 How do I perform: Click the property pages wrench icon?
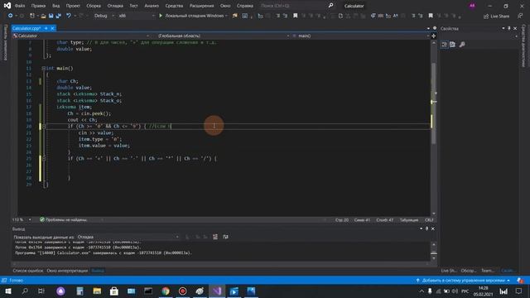click(x=462, y=45)
